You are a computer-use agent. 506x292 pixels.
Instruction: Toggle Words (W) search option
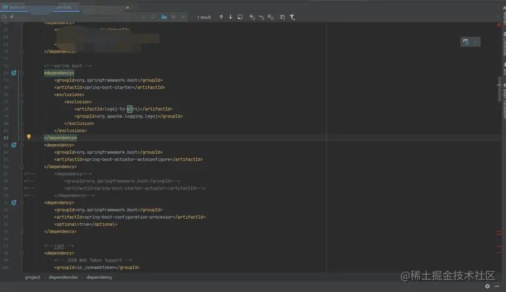173,17
